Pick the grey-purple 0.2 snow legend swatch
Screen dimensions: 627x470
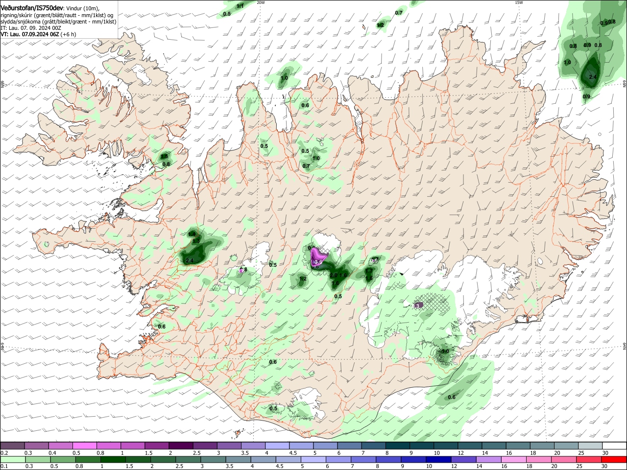[12, 446]
